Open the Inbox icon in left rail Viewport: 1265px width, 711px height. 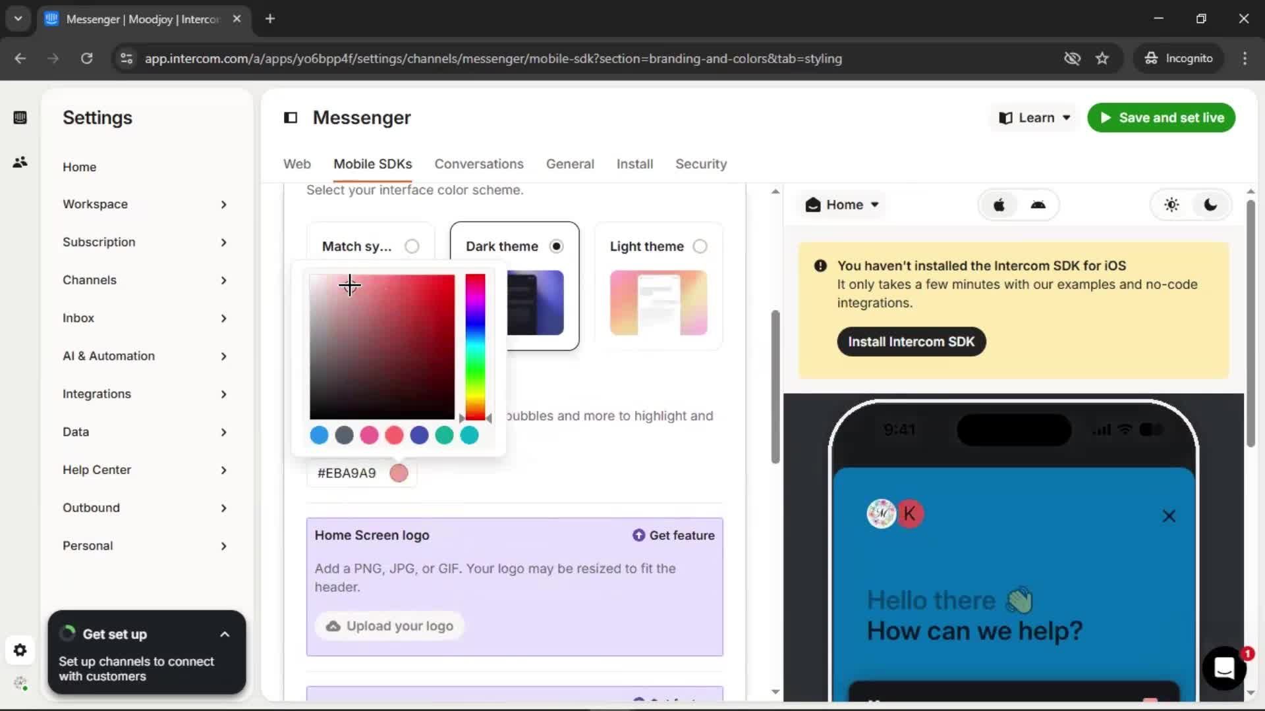[x=20, y=118]
